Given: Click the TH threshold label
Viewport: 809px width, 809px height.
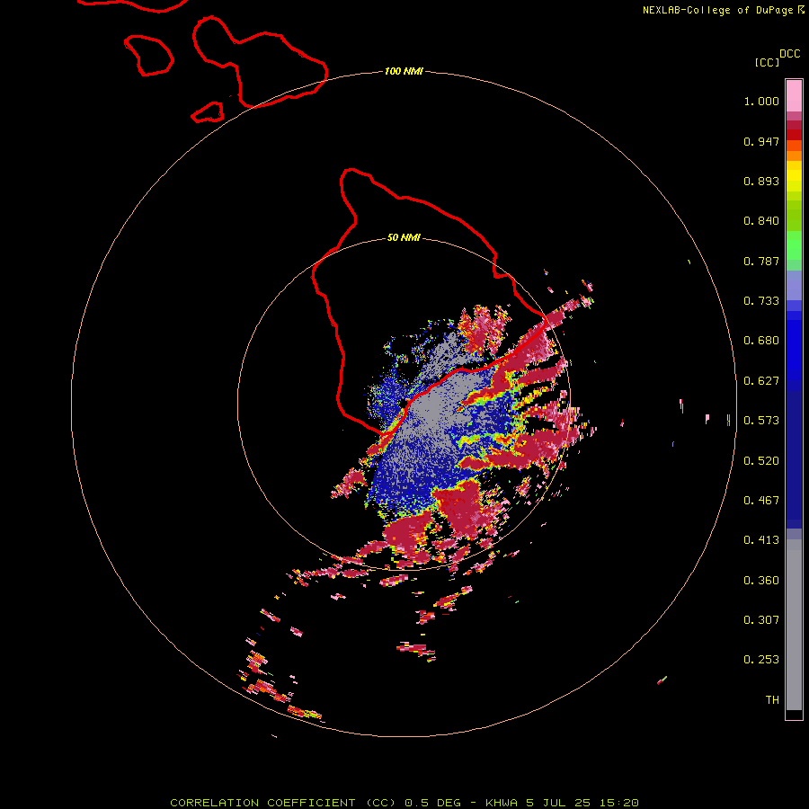Looking at the screenshot, I should click(x=772, y=700).
